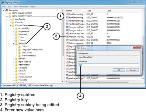The width and height of the screenshot is (146, 112).
Task: Click the Keyboard folder icon
Action: [x=16, y=68]
